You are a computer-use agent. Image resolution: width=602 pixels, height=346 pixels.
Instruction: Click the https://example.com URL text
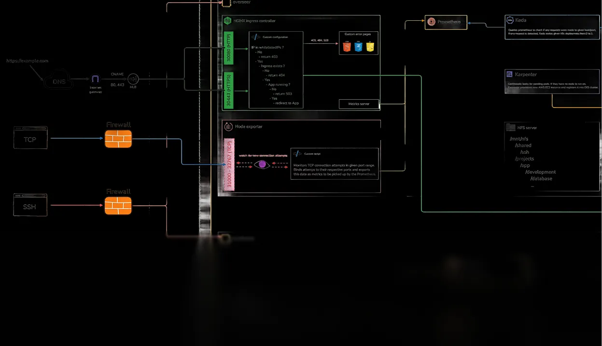(28, 61)
